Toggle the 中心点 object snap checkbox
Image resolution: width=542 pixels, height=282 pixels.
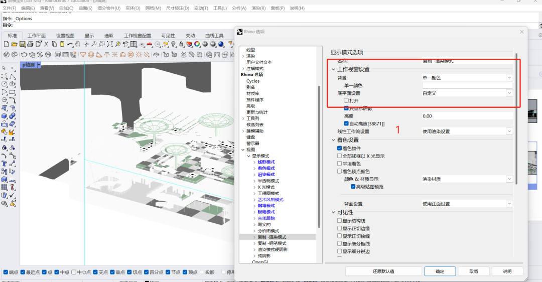point(74,272)
